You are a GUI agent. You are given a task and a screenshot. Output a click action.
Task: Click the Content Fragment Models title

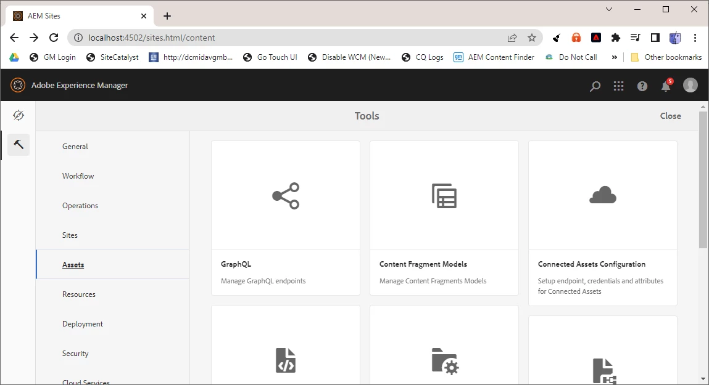point(423,264)
